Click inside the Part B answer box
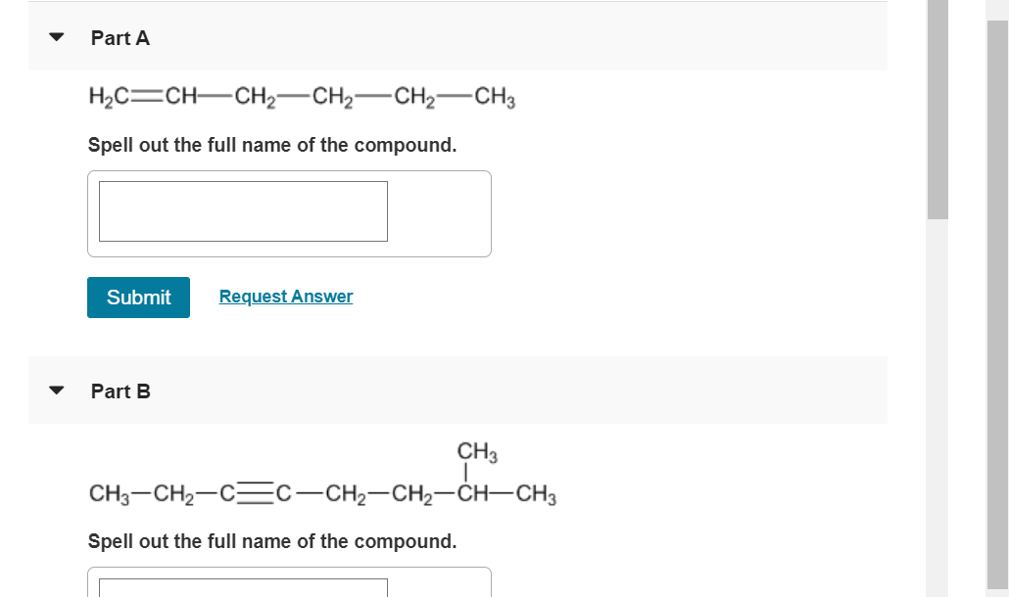This screenshot has height=597, width=1009. coord(242,586)
